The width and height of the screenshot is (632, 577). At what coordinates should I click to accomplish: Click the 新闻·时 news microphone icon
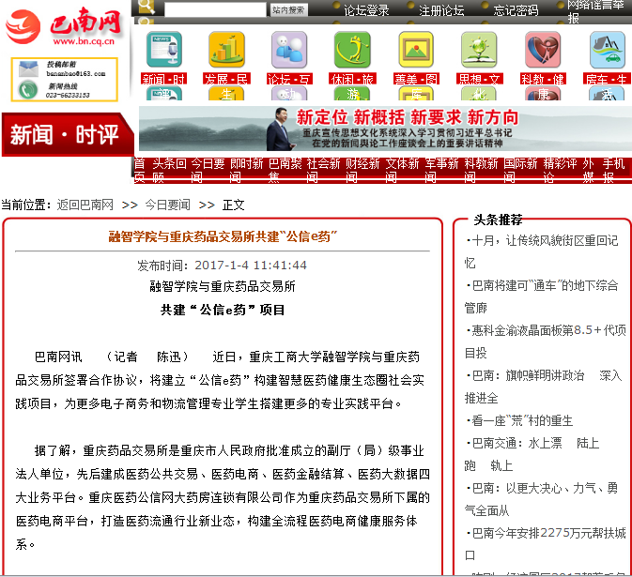tap(164, 50)
